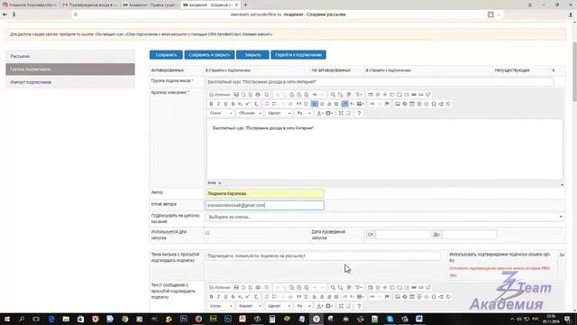Open taskbar search magnifier
This screenshot has height=325, width=577.
tap(22, 319)
